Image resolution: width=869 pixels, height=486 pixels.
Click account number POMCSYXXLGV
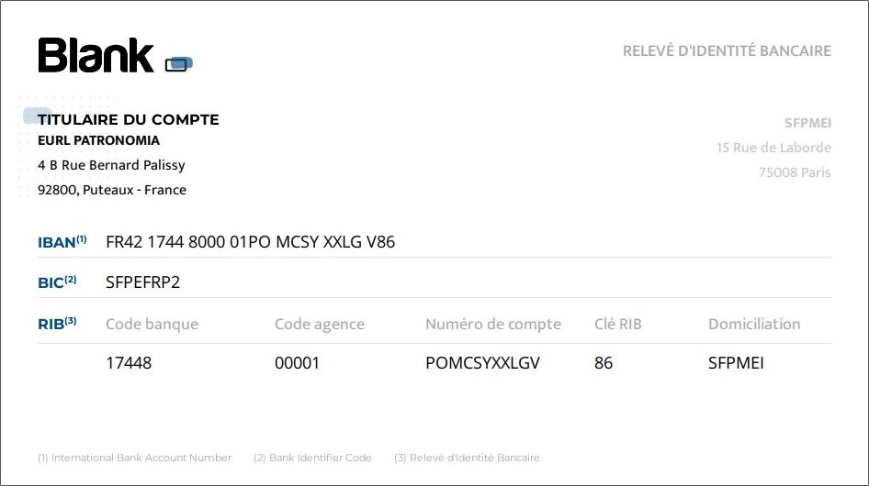[x=482, y=363]
